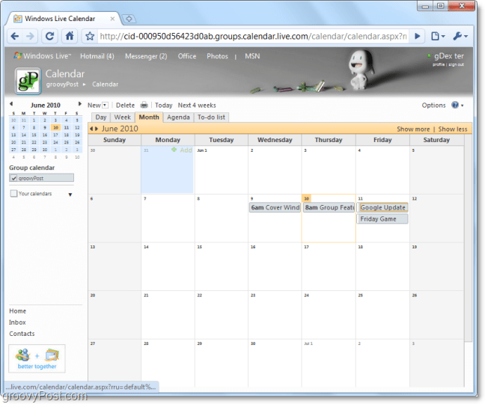Open the page menu icon

click(438, 36)
